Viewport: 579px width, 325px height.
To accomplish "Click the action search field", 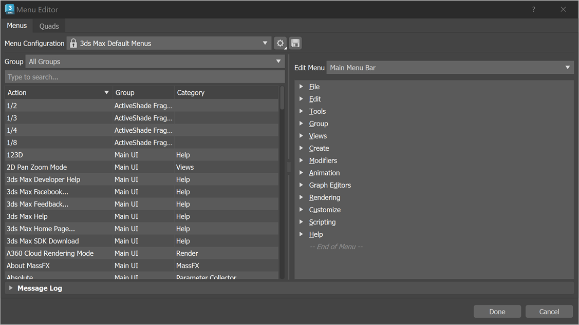I will (144, 77).
